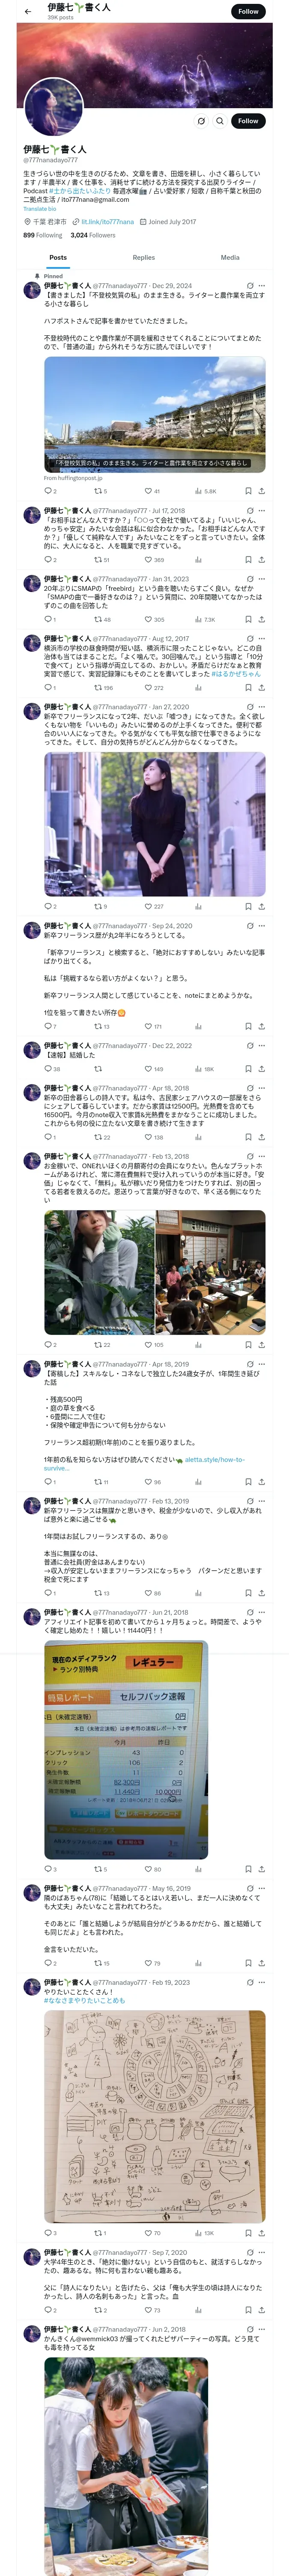289x2576 pixels.
Task: Open the lit.link/ito777nana profile link
Action: click(x=107, y=222)
